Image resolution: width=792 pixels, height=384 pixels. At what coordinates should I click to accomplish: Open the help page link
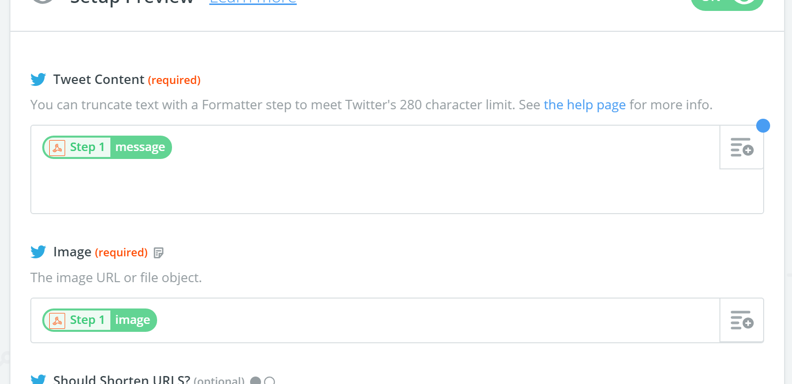coord(585,105)
